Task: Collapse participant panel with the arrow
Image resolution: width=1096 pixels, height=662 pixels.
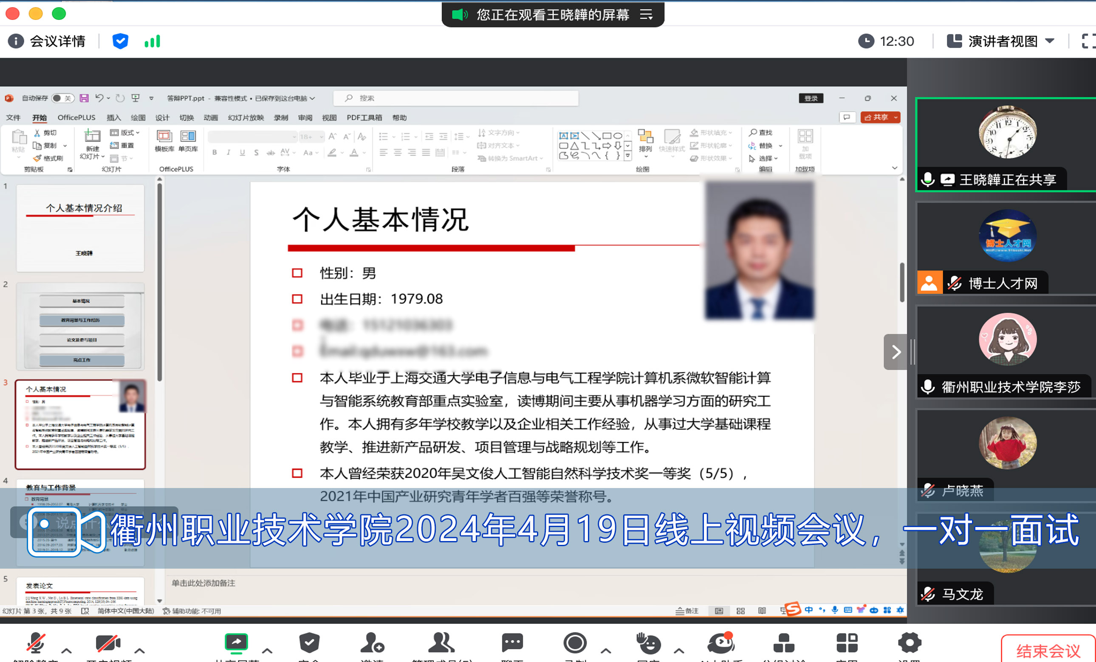Action: pyautogui.click(x=895, y=352)
